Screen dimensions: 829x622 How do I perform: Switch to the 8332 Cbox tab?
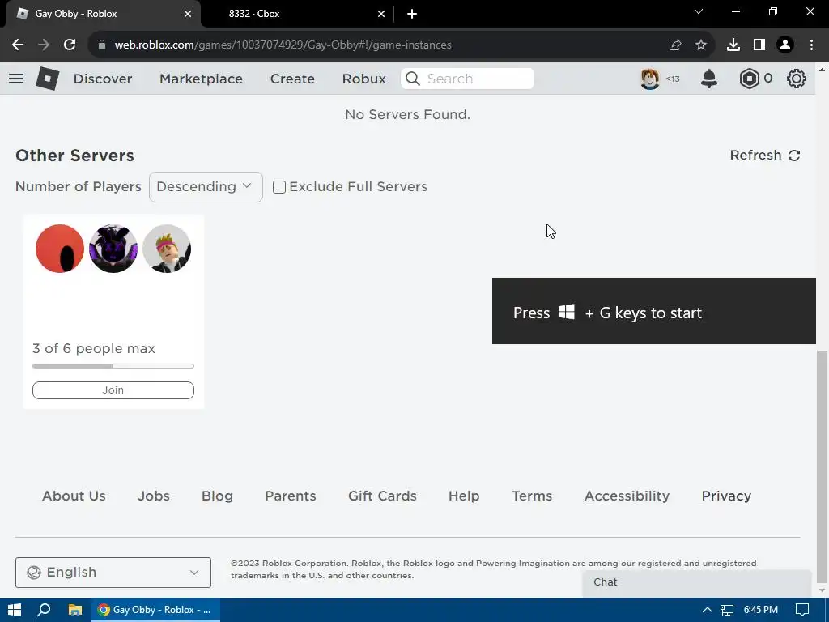(x=299, y=14)
